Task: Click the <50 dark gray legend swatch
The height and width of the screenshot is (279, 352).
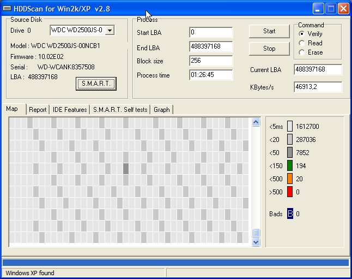Action: [290, 152]
